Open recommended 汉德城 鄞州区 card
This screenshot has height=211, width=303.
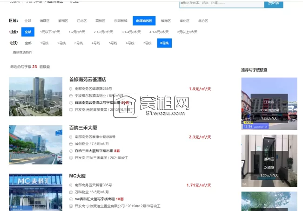point(269,161)
